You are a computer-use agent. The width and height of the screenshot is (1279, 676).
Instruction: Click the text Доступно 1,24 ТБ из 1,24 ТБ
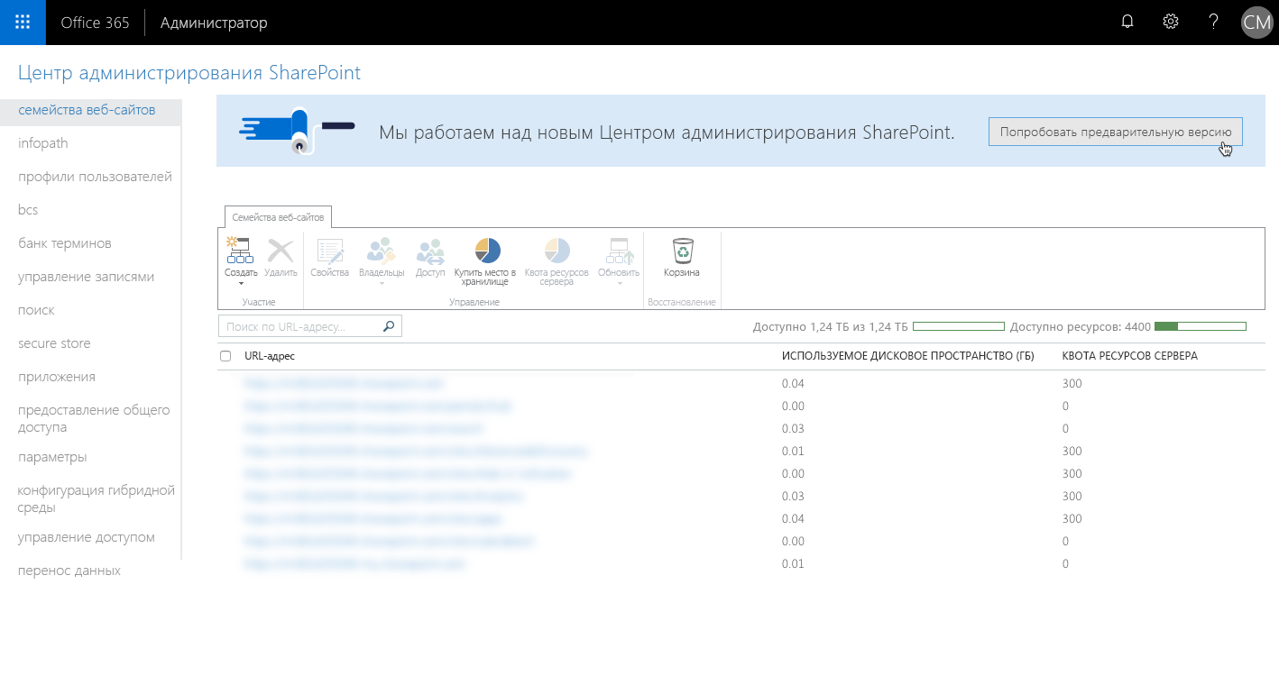click(x=831, y=326)
